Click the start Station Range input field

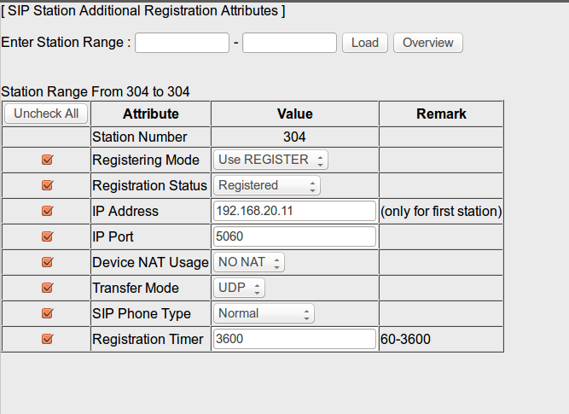pos(182,43)
